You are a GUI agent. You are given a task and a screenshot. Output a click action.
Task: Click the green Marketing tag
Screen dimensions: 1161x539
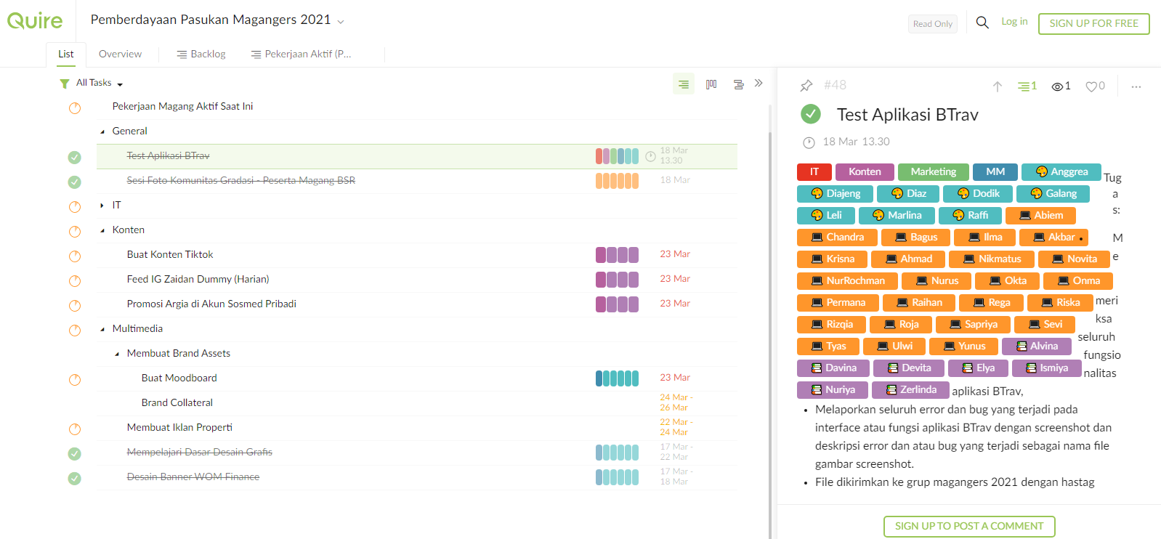(x=934, y=172)
